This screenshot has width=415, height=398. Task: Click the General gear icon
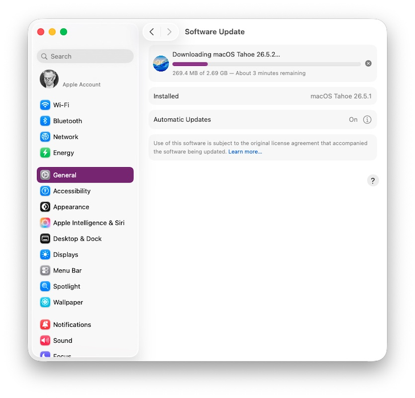(x=45, y=175)
